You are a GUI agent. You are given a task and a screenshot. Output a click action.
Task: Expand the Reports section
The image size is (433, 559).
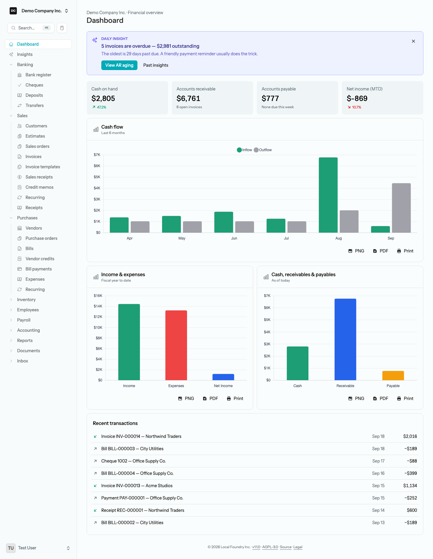(x=38, y=341)
